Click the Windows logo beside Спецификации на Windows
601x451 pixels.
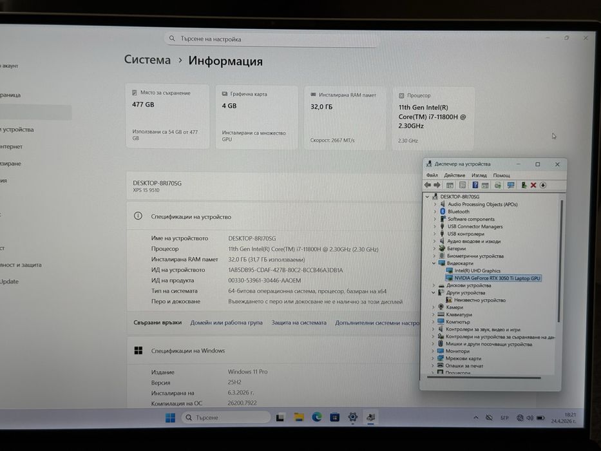coord(138,350)
